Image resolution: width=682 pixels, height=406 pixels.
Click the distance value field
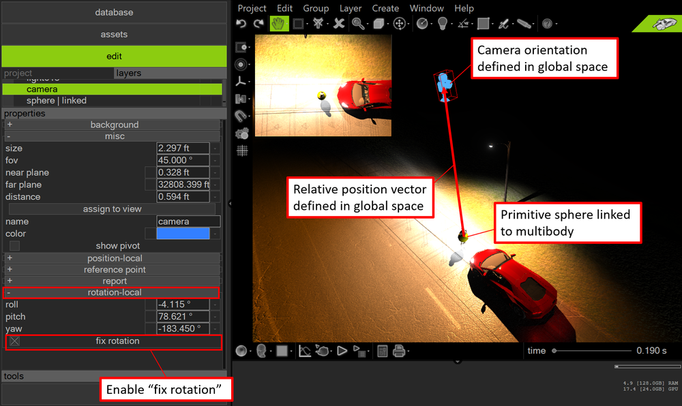point(183,197)
